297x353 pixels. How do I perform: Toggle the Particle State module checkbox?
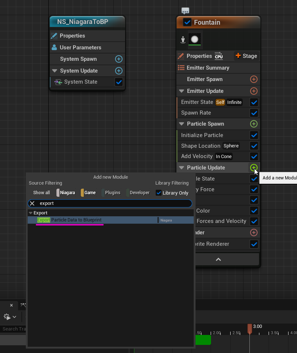pos(254,179)
